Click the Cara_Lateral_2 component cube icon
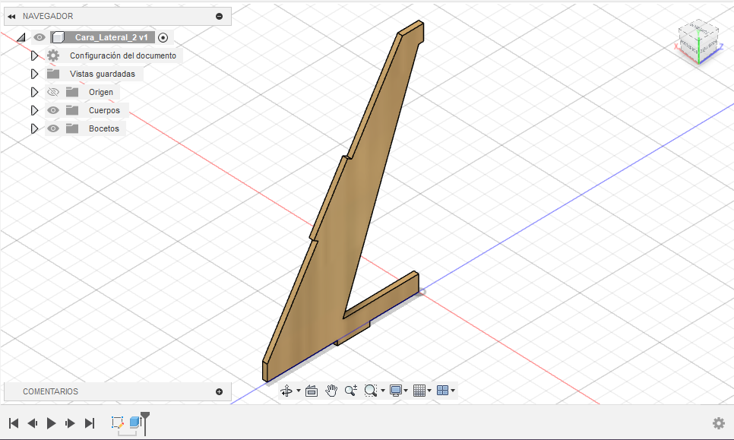Screen dimensions: 734x440 tap(58, 37)
